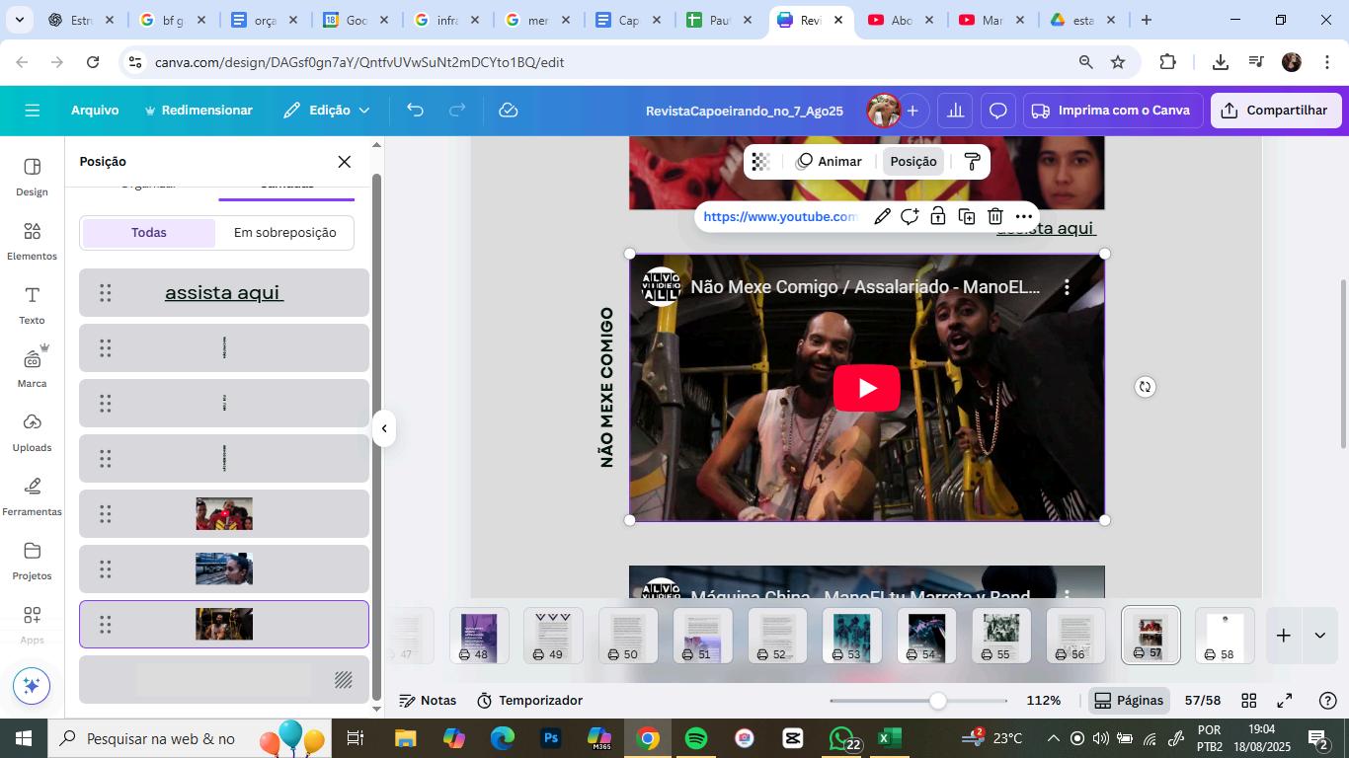The height and width of the screenshot is (758, 1349).
Task: Lock the selected element
Action: 938,216
